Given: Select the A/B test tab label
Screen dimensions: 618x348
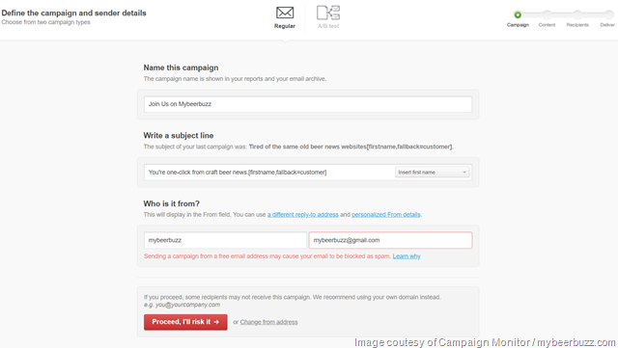Looking at the screenshot, I should point(328,26).
